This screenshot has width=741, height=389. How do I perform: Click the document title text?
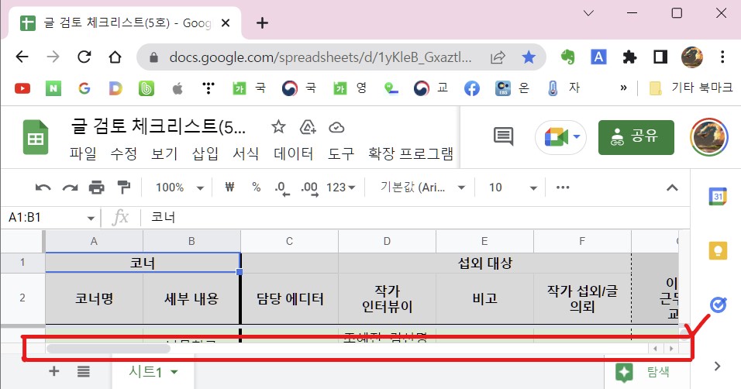click(158, 126)
